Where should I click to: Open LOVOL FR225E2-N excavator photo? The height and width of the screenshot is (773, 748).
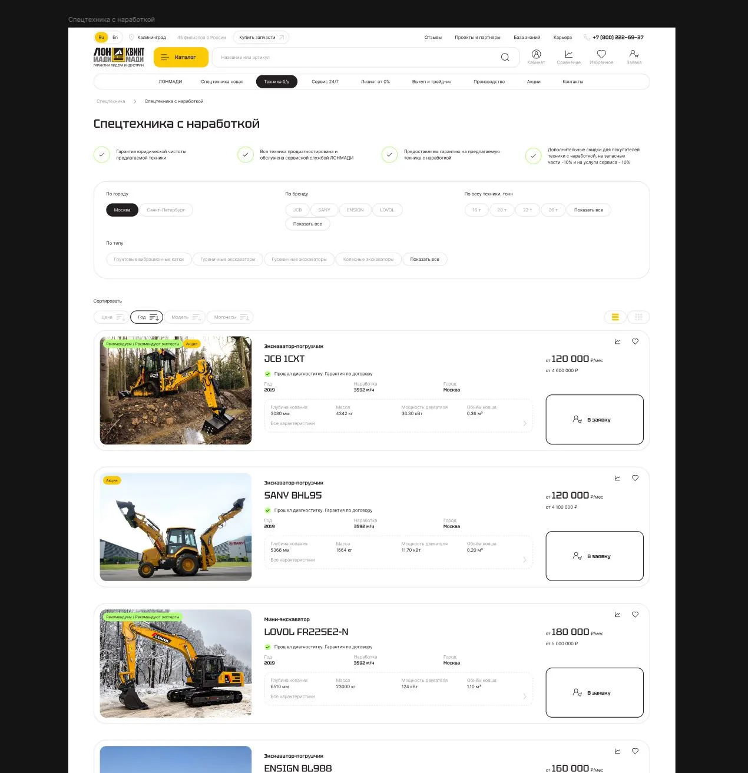coord(176,663)
